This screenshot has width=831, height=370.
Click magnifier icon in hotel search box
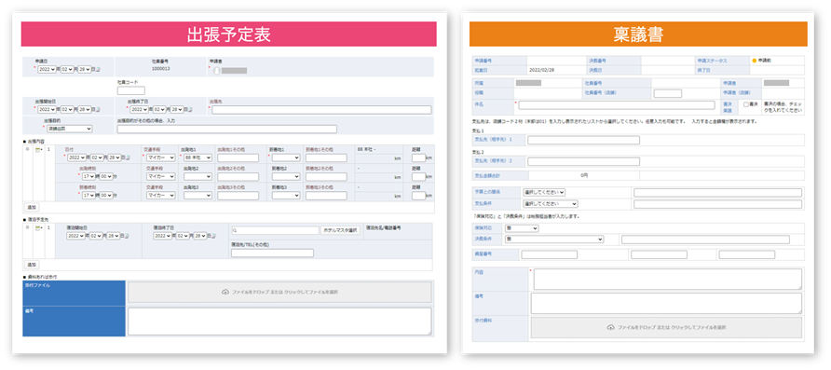(x=235, y=231)
